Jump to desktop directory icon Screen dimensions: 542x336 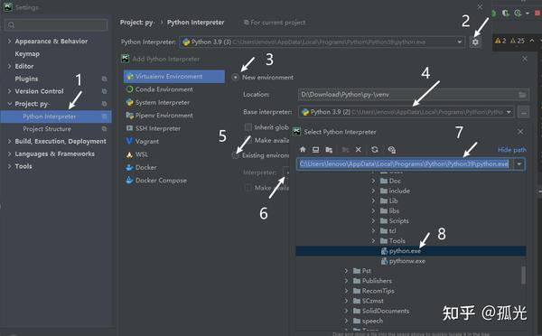(315, 149)
